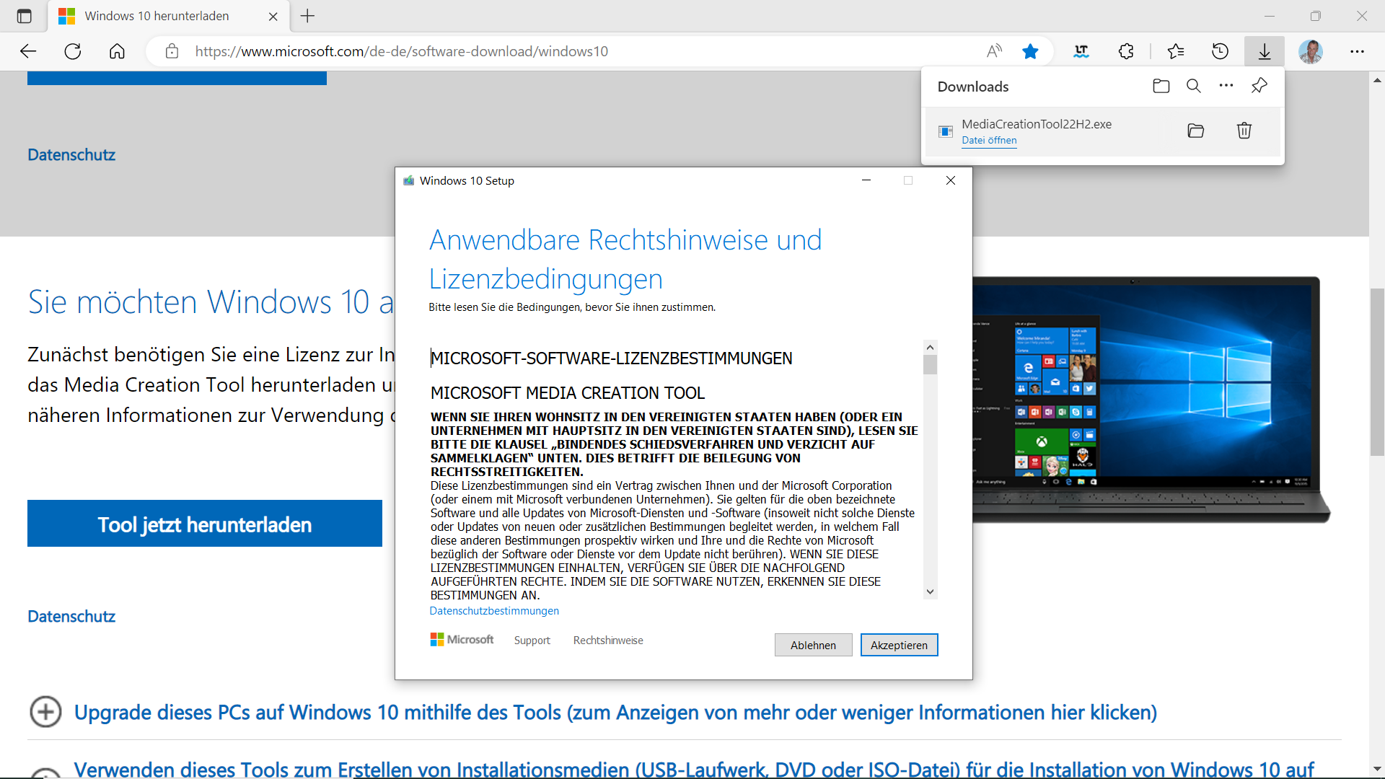Pin the Downloads panel
This screenshot has height=779, width=1385.
click(x=1259, y=86)
